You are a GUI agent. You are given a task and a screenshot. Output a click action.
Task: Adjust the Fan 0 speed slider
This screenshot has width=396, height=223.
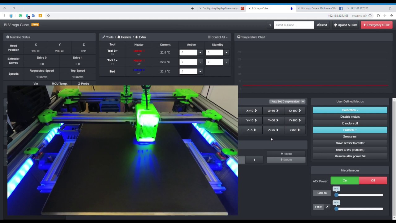click(x=359, y=209)
